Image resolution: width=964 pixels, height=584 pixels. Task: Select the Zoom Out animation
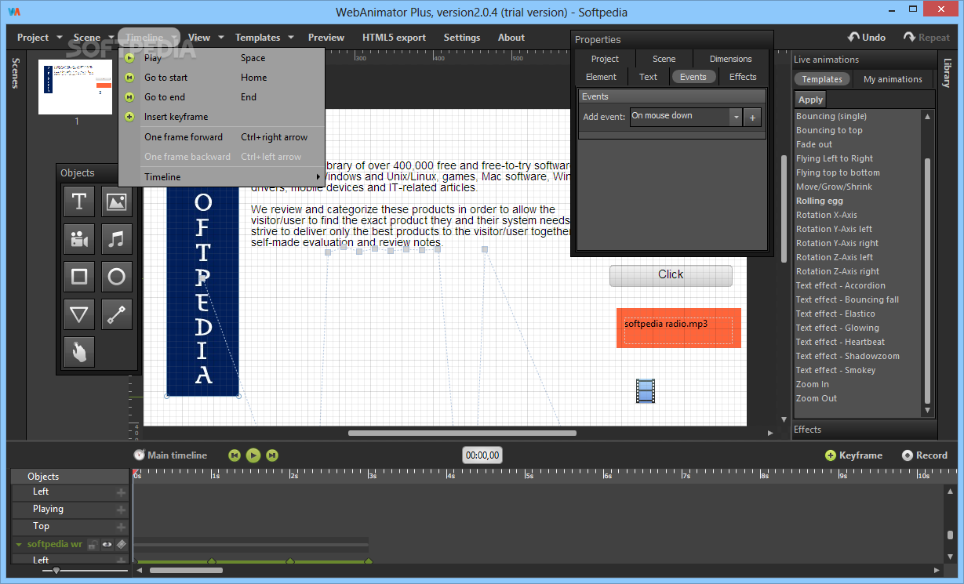click(816, 398)
